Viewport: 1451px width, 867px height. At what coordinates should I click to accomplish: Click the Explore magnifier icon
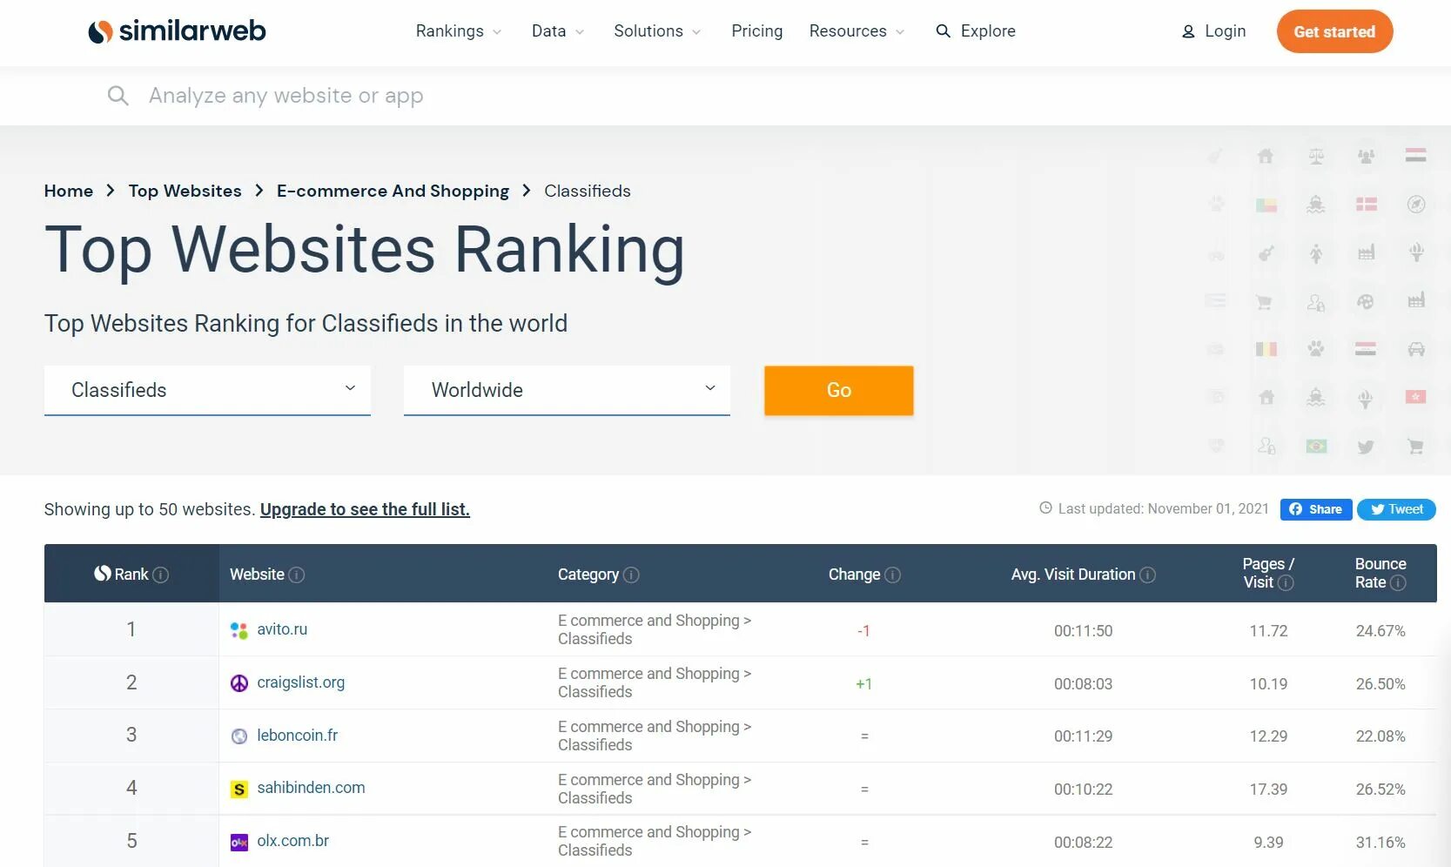[x=943, y=31]
